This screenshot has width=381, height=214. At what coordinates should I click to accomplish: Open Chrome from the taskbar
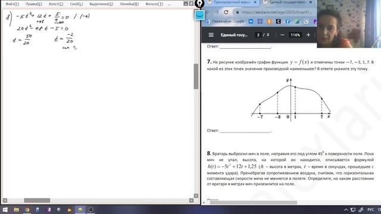point(27,210)
